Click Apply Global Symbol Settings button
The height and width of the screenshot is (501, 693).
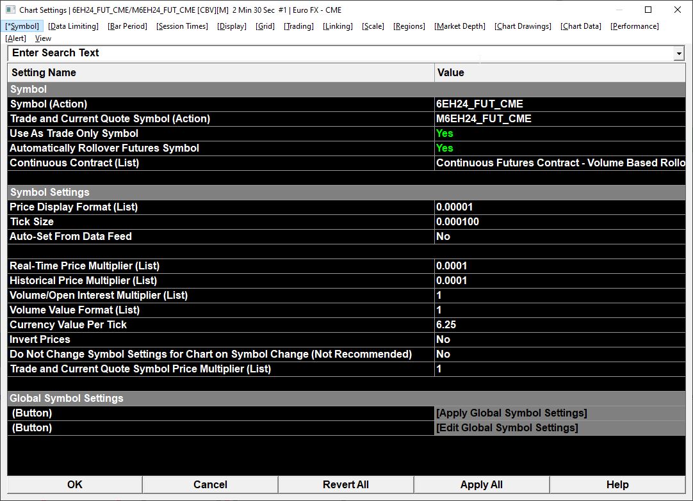pos(511,413)
